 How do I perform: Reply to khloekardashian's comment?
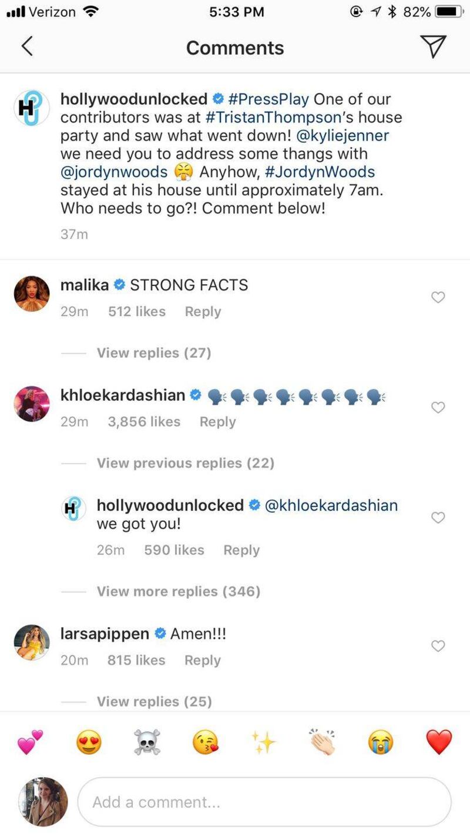(x=217, y=422)
